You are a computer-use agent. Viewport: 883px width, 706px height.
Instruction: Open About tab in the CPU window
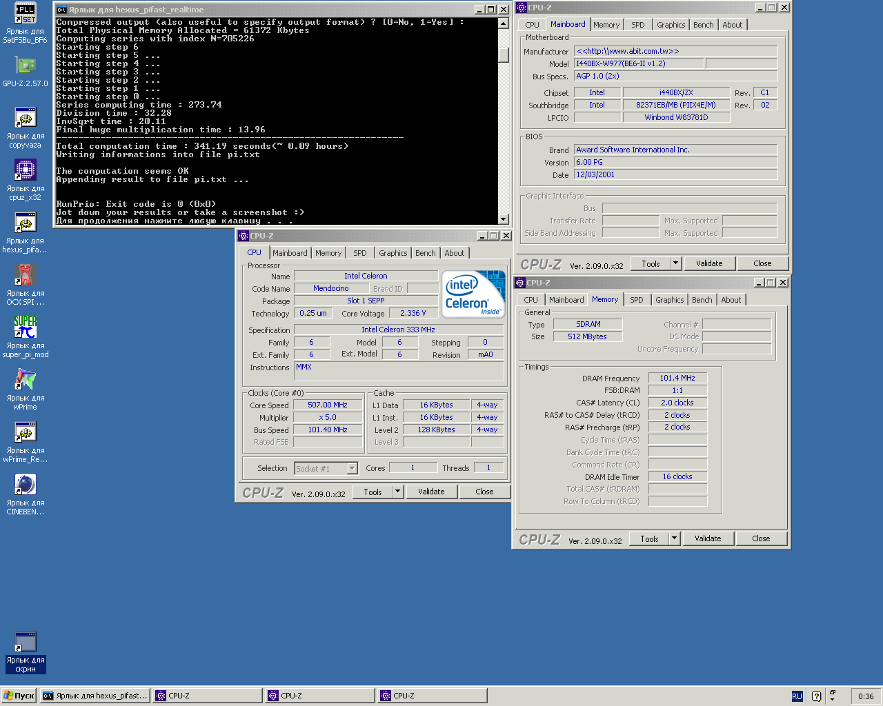click(455, 253)
